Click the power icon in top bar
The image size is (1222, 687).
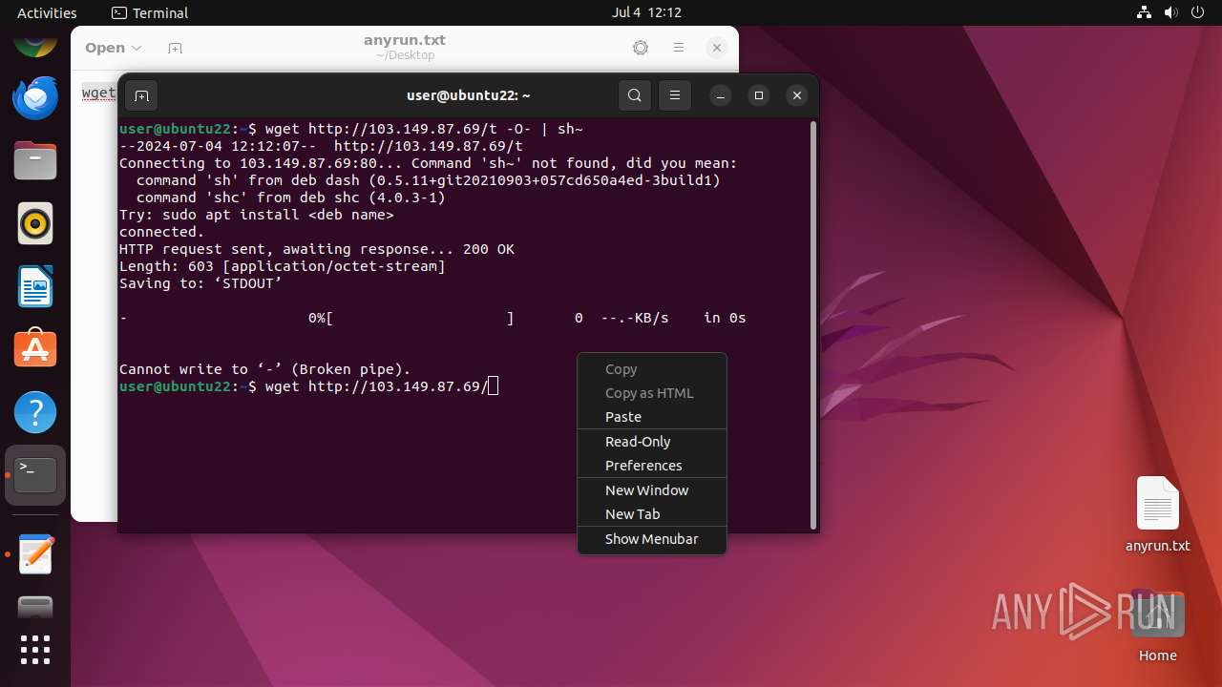1197,12
